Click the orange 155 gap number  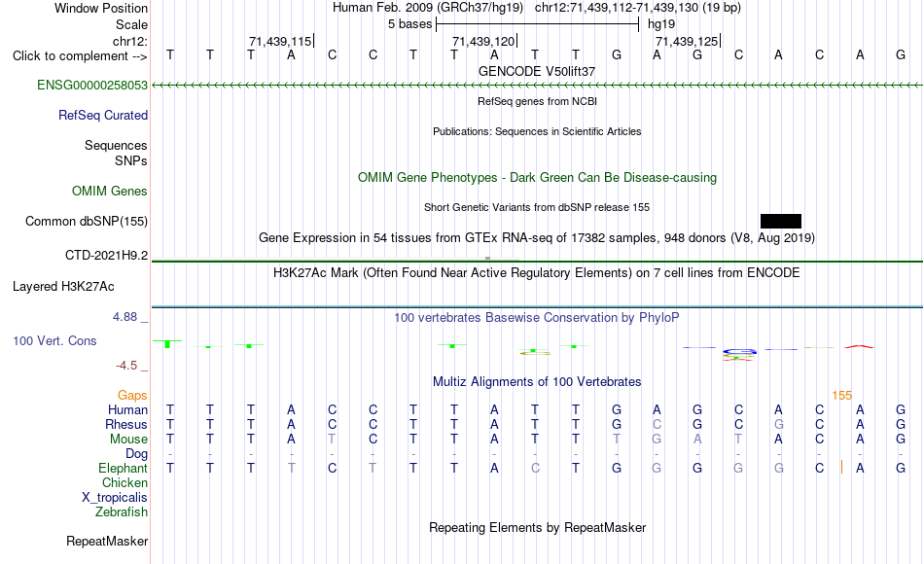pyautogui.click(x=841, y=396)
